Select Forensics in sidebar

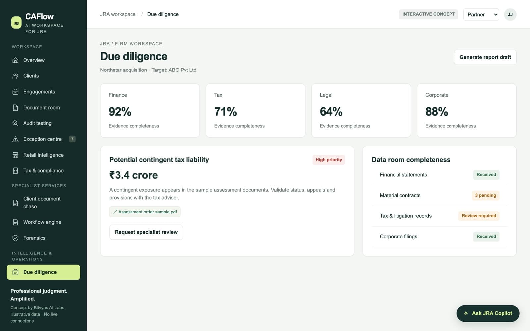click(x=43, y=238)
